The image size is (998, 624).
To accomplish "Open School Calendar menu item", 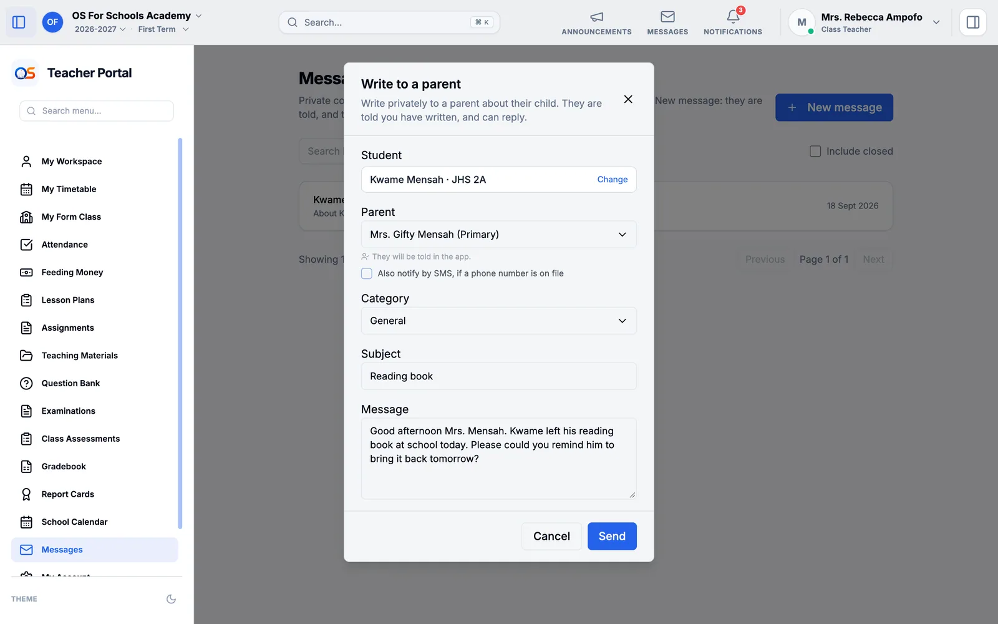I will tap(95, 522).
